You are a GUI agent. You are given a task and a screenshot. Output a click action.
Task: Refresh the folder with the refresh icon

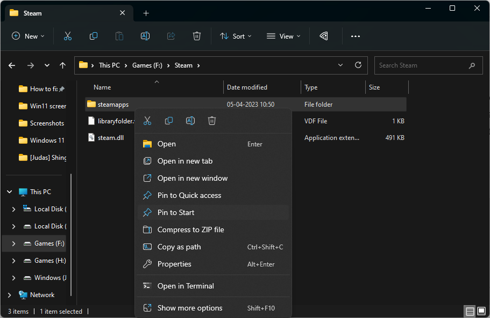pyautogui.click(x=358, y=65)
